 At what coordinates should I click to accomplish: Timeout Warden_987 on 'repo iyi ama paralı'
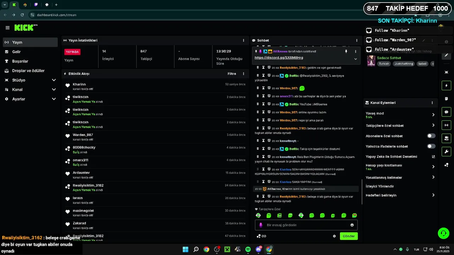point(264,120)
